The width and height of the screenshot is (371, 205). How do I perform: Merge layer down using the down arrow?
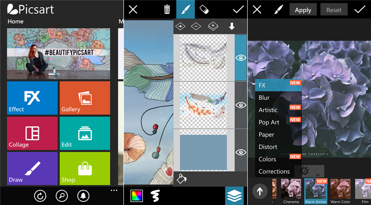click(232, 26)
